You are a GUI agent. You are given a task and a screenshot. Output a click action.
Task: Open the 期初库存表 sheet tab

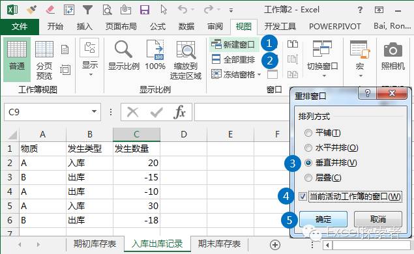pyautogui.click(x=95, y=244)
